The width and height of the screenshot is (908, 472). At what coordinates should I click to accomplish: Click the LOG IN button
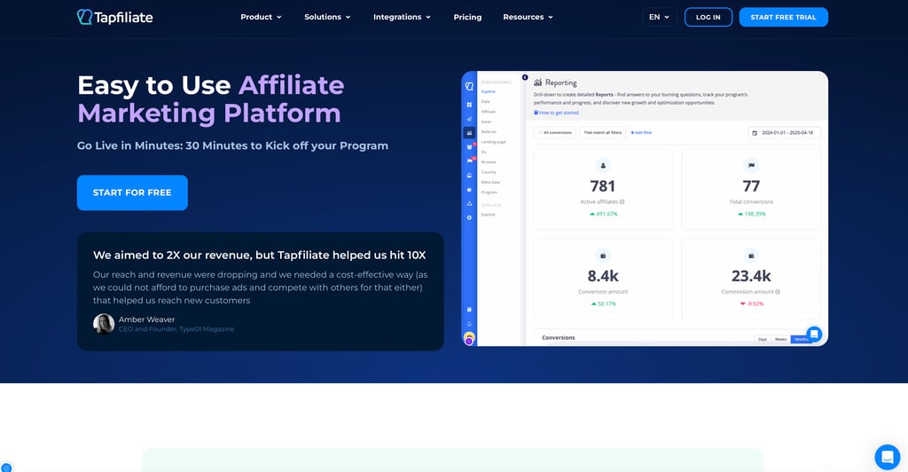pos(708,18)
